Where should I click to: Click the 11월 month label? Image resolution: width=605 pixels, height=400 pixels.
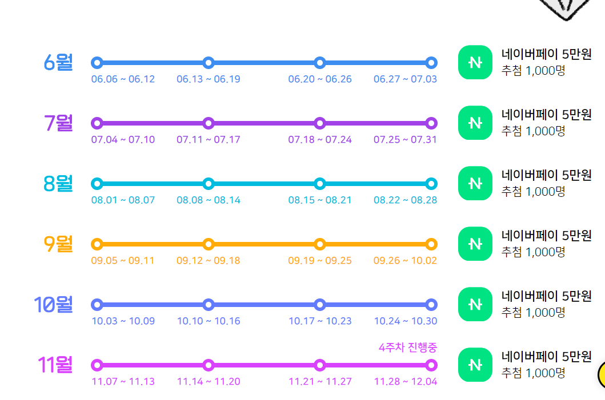point(55,365)
